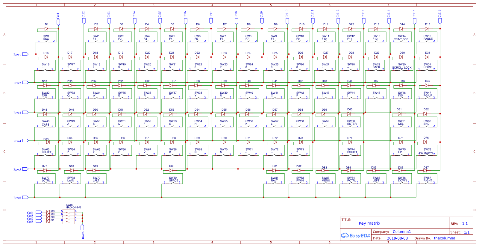
Task: Click the Col1 port flag at top
Action: pos(58,22)
